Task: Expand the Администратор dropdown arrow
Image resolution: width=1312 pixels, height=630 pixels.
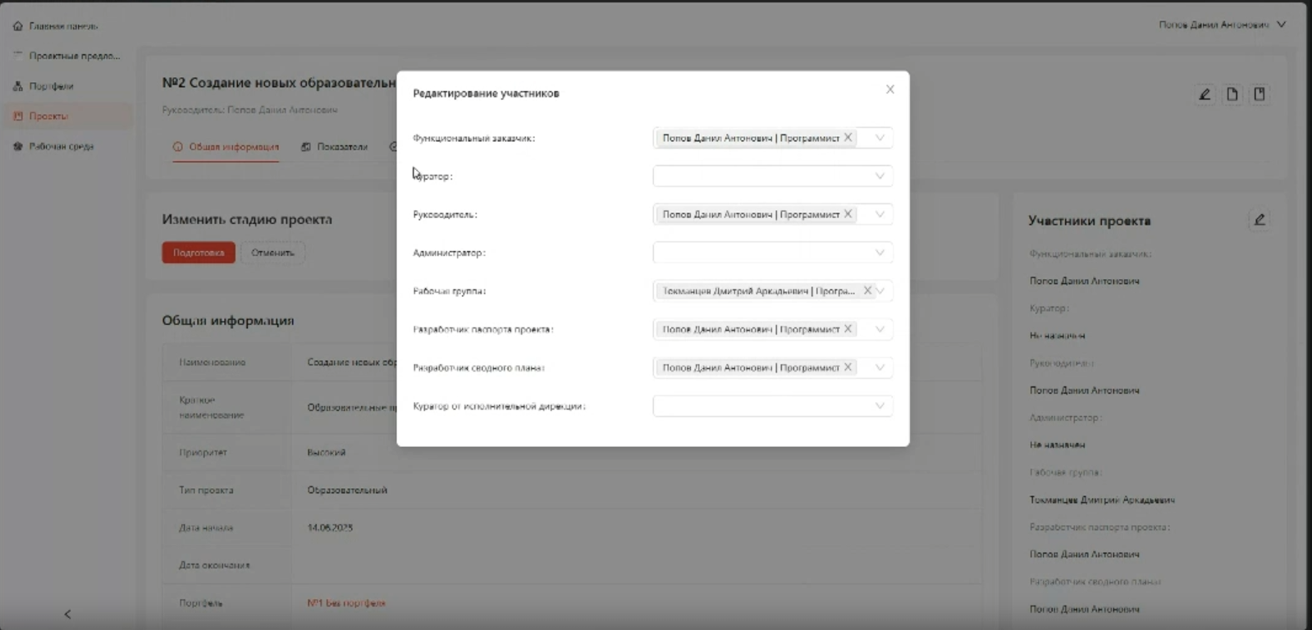Action: coord(880,253)
